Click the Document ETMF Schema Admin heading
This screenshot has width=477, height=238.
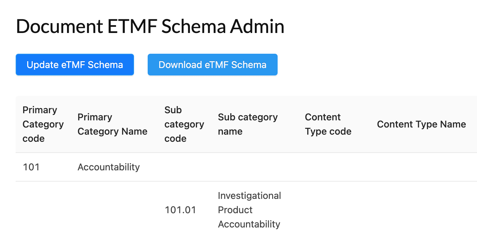click(x=150, y=26)
